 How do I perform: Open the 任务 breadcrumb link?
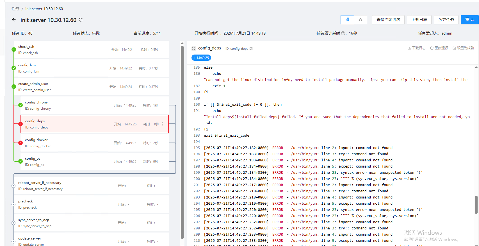15,9
